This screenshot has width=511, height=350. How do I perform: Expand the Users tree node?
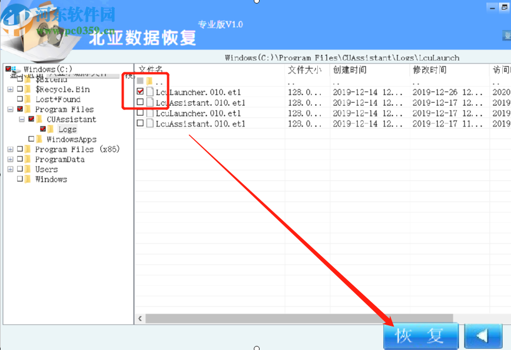pos(11,169)
